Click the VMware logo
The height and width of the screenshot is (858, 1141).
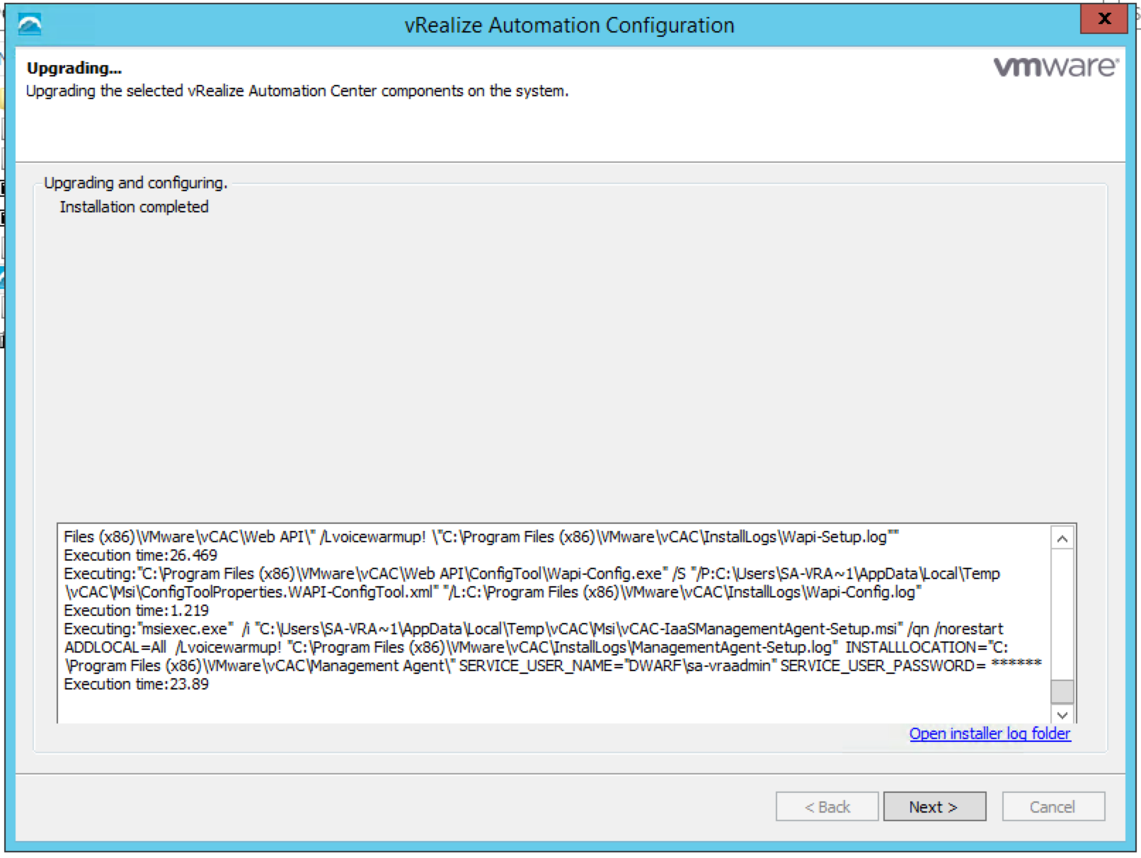[x=1056, y=67]
